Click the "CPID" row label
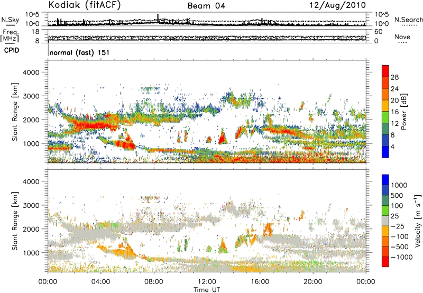Screen dimensions: 423x293 [12, 50]
